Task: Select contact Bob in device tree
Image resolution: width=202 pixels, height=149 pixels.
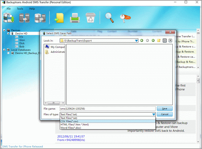Action: click(x=22, y=46)
